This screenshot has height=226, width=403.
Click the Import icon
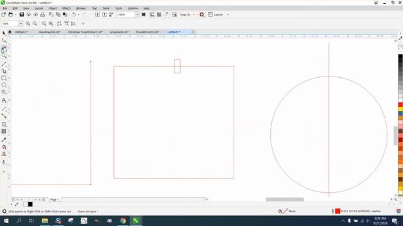[x=98, y=14]
